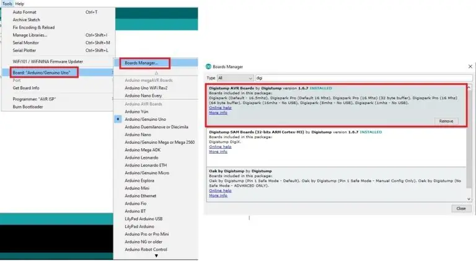Click the search field containing "digi"
The width and height of the screenshot is (476, 261).
coord(364,78)
